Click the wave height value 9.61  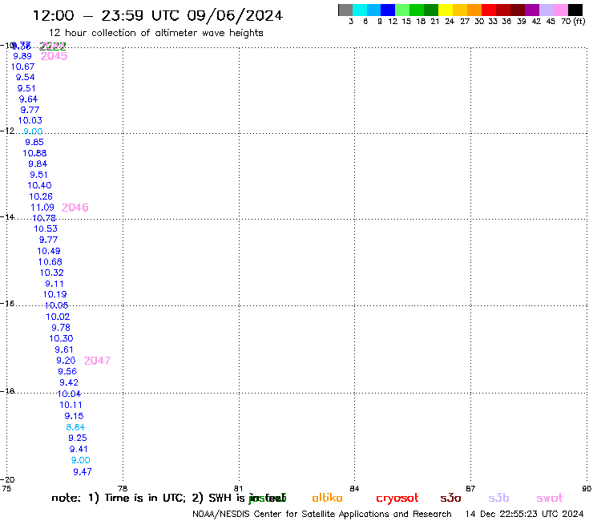[x=64, y=349]
